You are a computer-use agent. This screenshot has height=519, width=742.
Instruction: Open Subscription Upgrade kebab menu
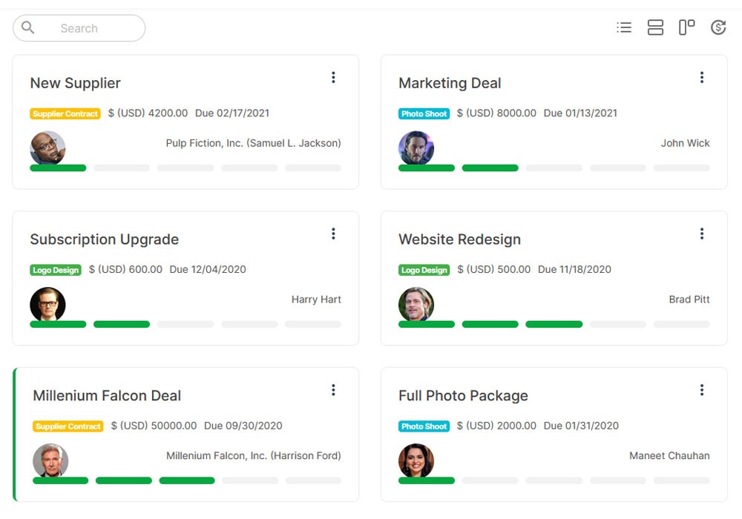(333, 234)
